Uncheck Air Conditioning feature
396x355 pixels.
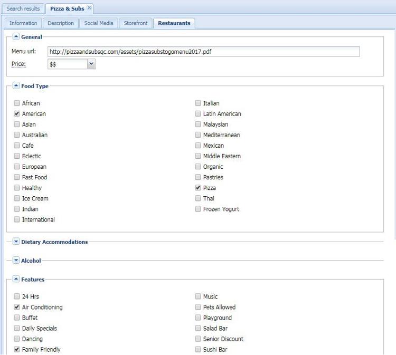pos(17,307)
